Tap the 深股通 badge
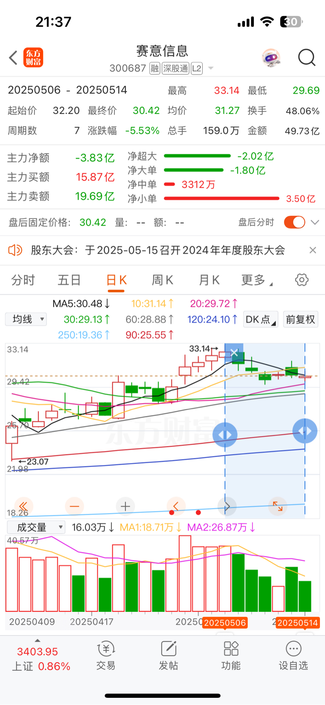325x705 pixels. click(x=176, y=68)
